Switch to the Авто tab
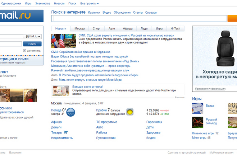 [112, 28]
